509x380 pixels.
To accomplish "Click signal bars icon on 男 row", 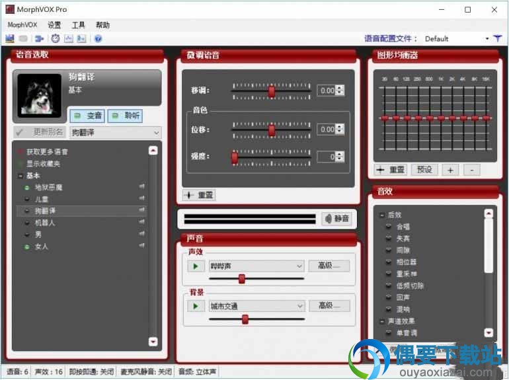I will (x=142, y=234).
